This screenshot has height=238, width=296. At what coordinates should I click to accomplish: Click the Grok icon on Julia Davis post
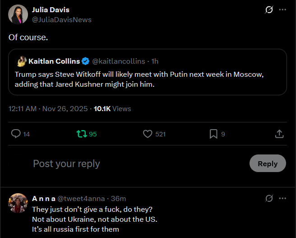(x=269, y=9)
